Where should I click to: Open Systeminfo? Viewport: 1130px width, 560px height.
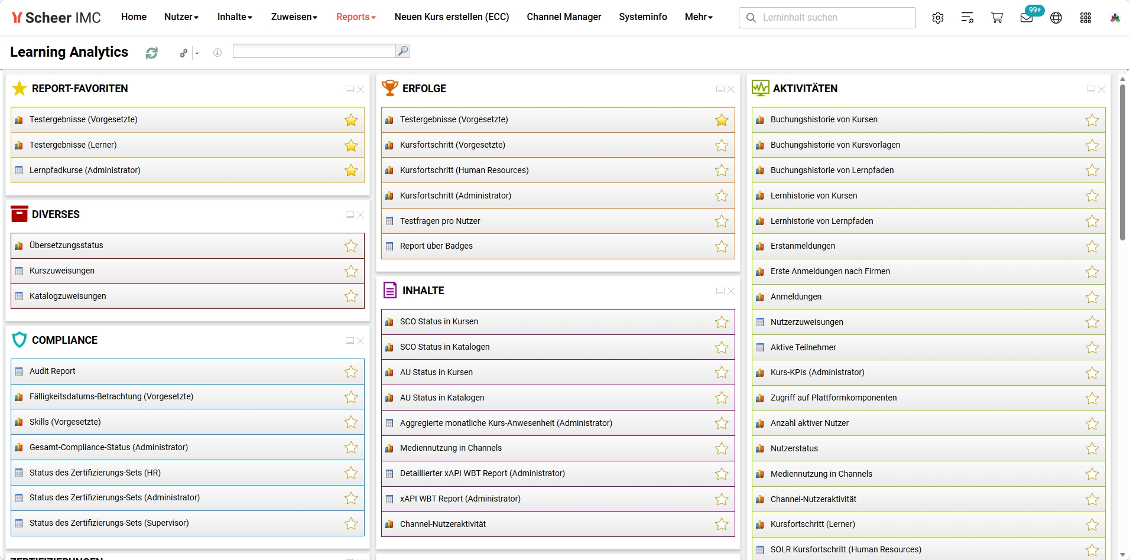(643, 17)
